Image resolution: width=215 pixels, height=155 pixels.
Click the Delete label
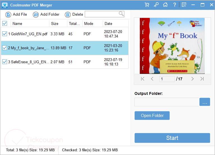click(x=78, y=14)
